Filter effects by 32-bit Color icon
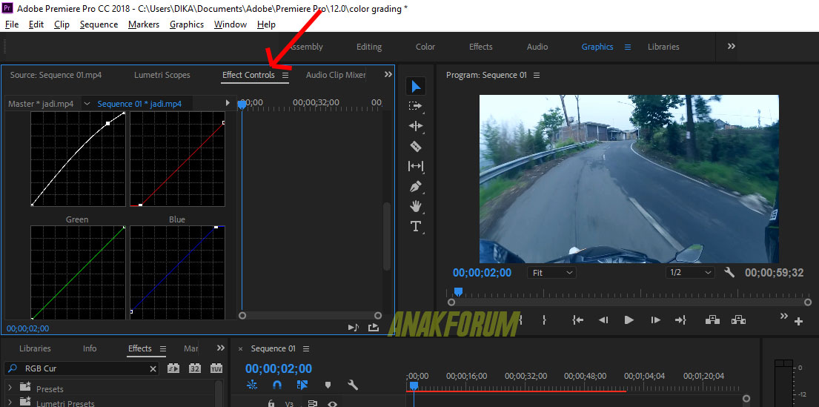The image size is (819, 407). tap(195, 368)
